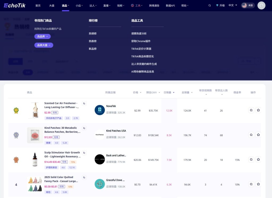Click the globe icon beside the 工具 menu
Image resolution: width=272 pixels, height=198 pixels.
[132, 5]
